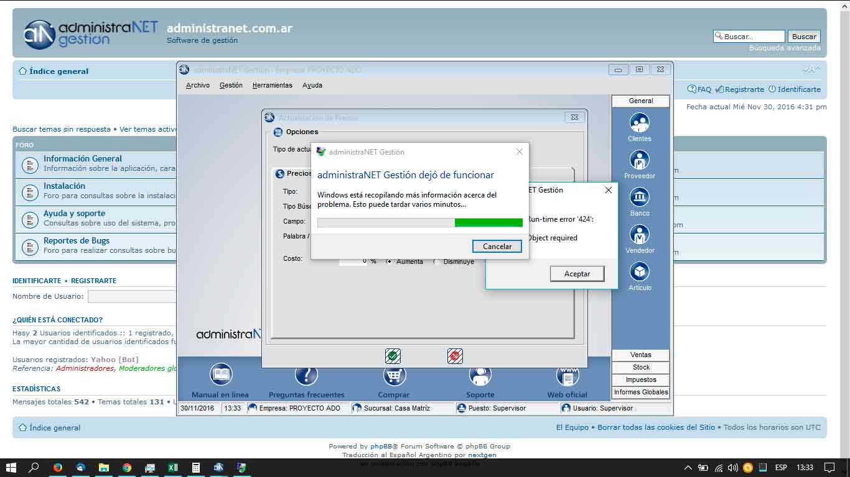Click the green confirm check icon
Screen dimensions: 850x477
coord(393,356)
